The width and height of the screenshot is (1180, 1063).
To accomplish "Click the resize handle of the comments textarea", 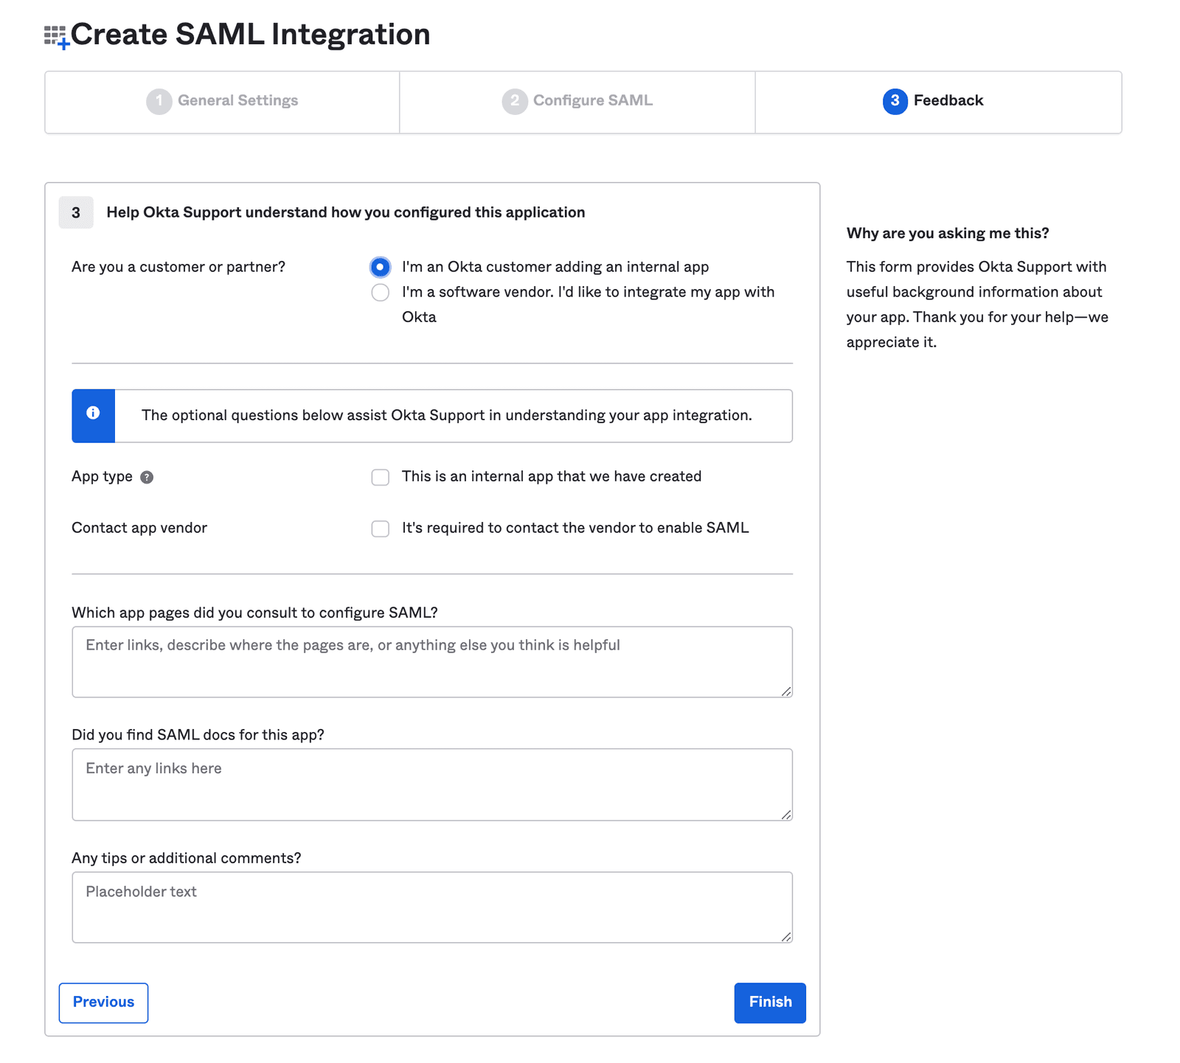I will tap(787, 937).
